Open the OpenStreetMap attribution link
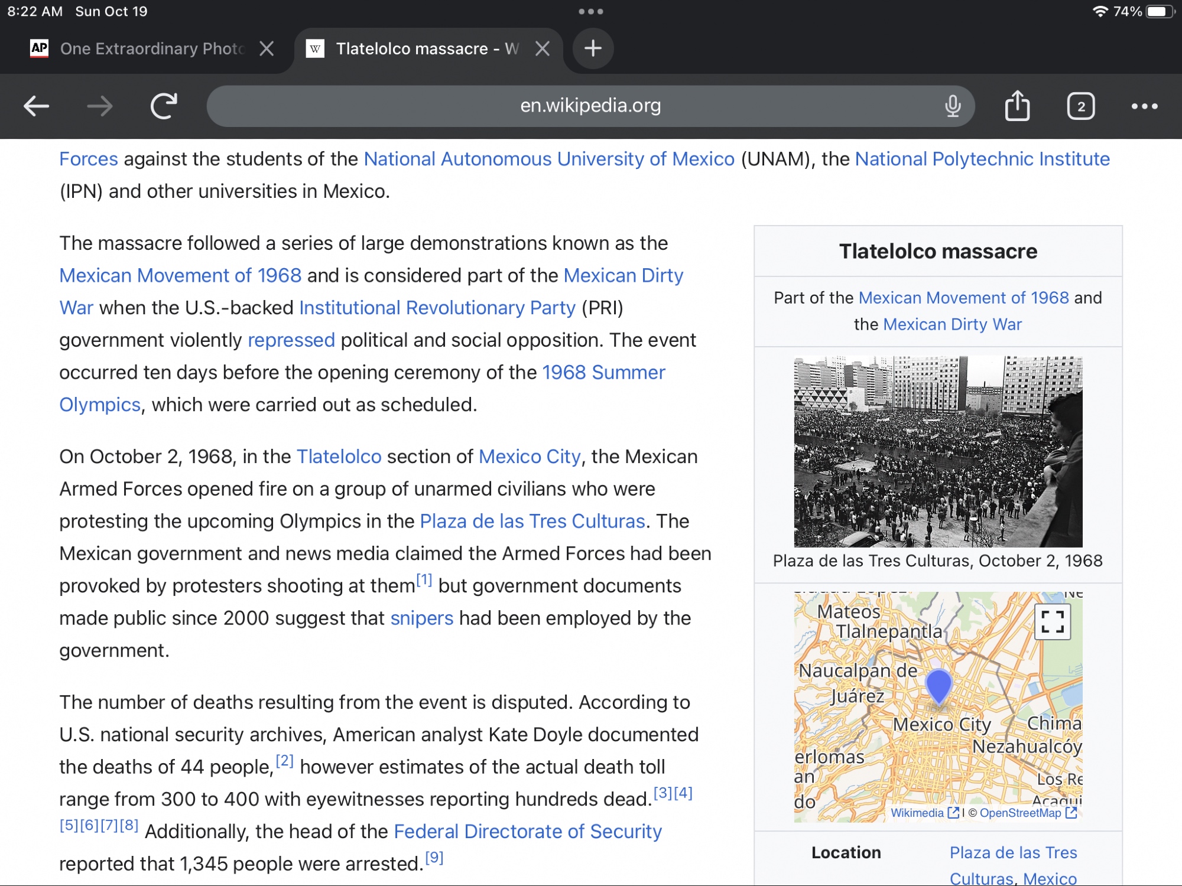This screenshot has width=1182, height=886. (x=1021, y=813)
